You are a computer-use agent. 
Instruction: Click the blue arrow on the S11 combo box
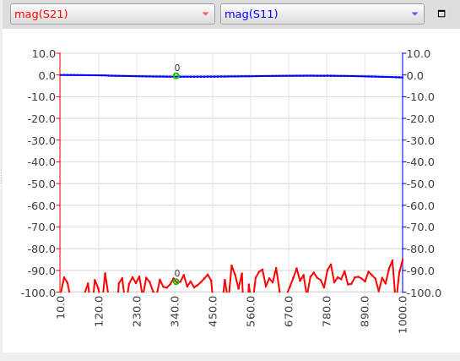pos(414,14)
